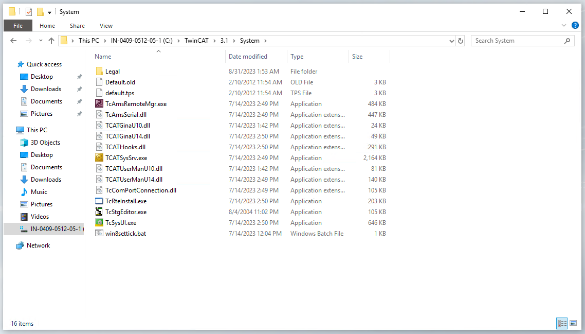Select the TCATGinaU10.dll file
The image size is (585, 334).
tap(127, 126)
